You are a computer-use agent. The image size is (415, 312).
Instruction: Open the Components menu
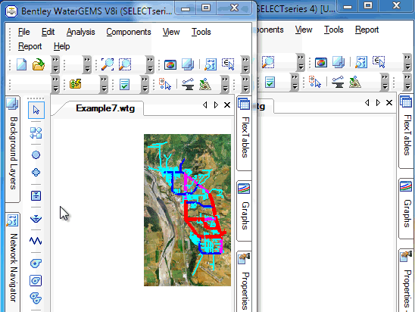129,32
